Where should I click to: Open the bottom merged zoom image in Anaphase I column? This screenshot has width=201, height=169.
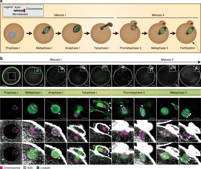point(56,154)
